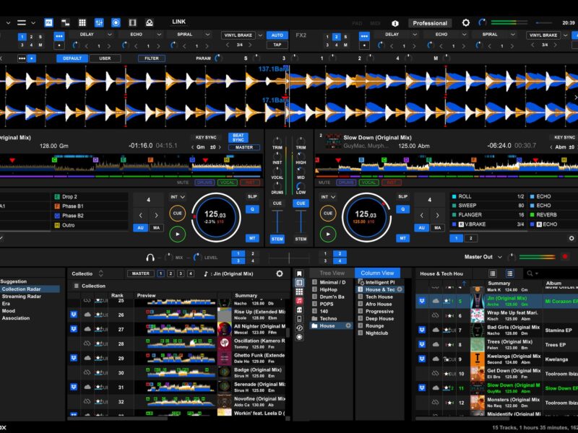Open the left deck INT dropdown

click(176, 196)
